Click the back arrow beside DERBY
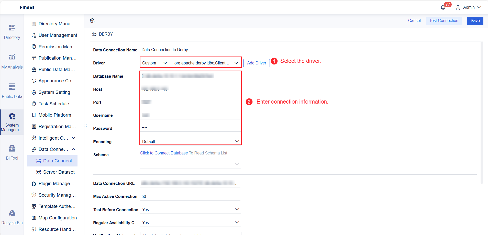The image size is (488, 235). click(94, 34)
